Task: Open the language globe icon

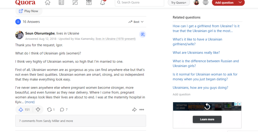Action: click(206, 3)
